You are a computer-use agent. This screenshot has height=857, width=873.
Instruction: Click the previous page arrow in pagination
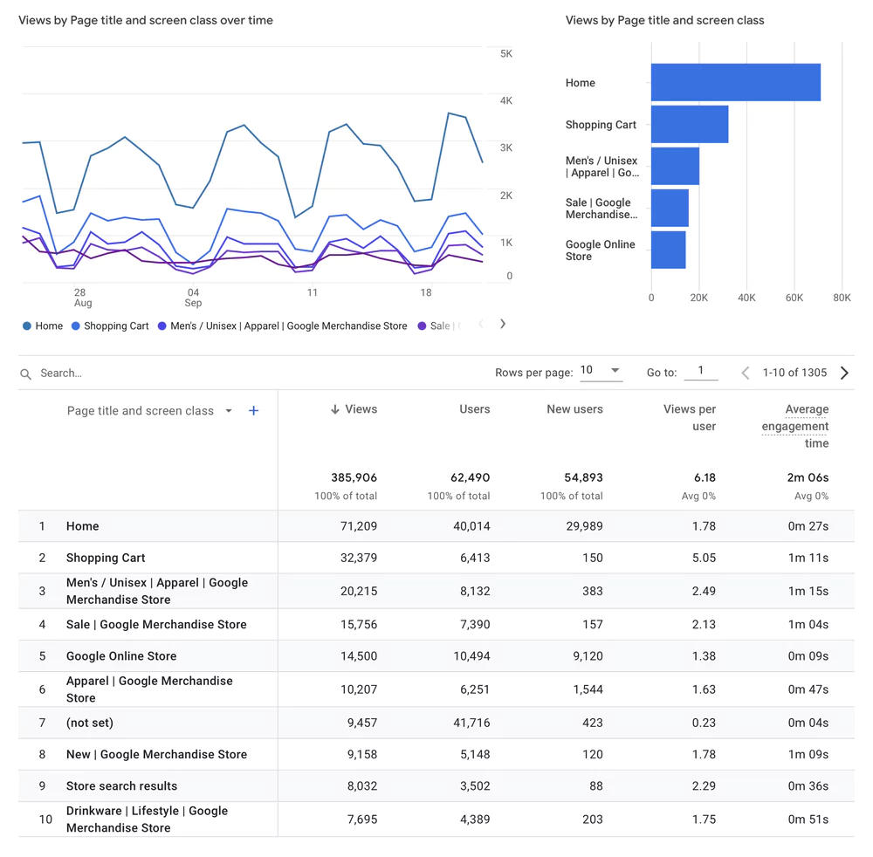coord(745,373)
